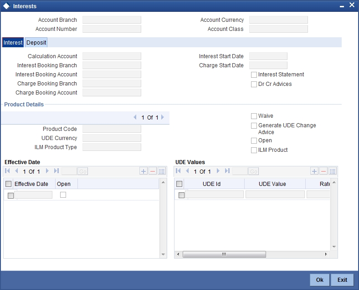Go to last record in Effective Date grid
This screenshot has width=359, height=290.
(x=56, y=171)
